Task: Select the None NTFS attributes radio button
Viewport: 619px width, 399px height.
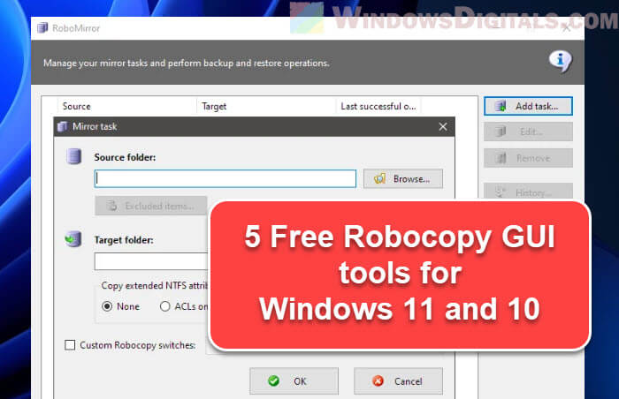Action: click(x=107, y=306)
